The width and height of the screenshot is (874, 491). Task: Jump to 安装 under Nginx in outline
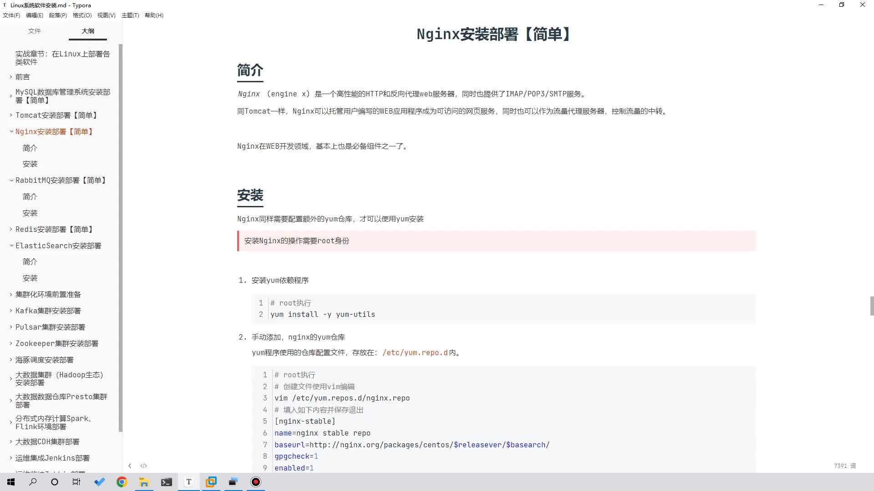pos(30,164)
